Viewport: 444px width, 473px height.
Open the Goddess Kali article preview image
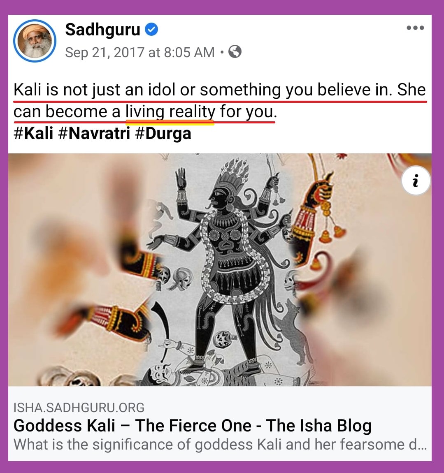click(x=220, y=270)
